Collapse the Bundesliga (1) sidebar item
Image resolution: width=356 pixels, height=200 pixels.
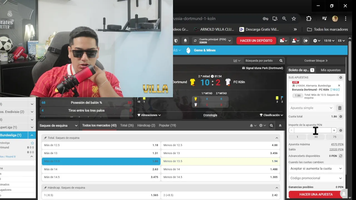click(x=32, y=135)
